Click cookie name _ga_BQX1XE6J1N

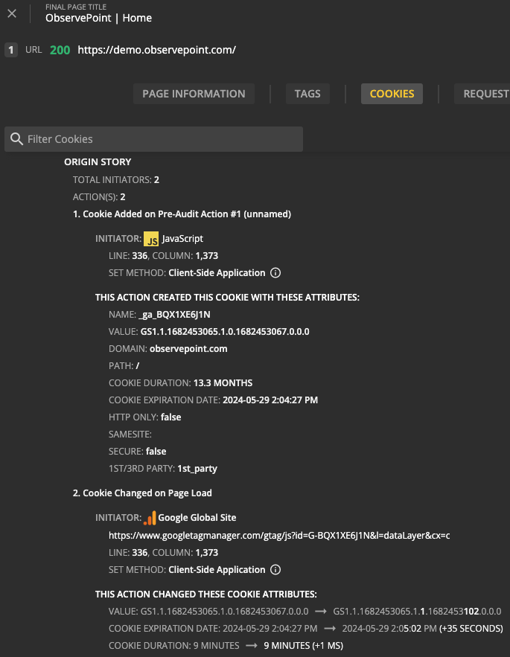click(174, 315)
